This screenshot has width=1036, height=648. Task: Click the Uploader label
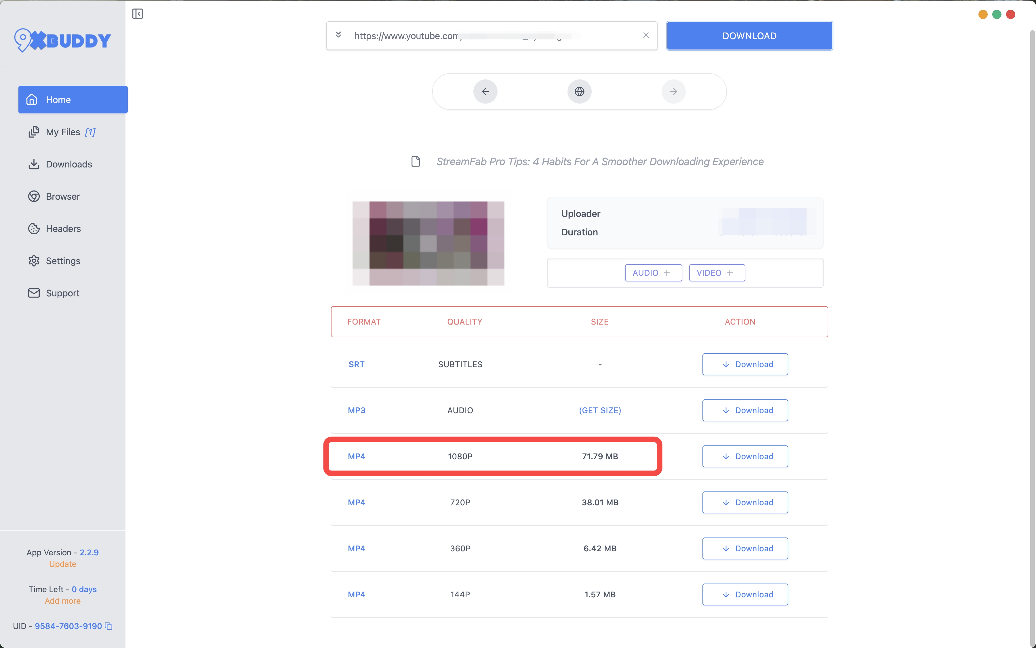[x=580, y=214]
